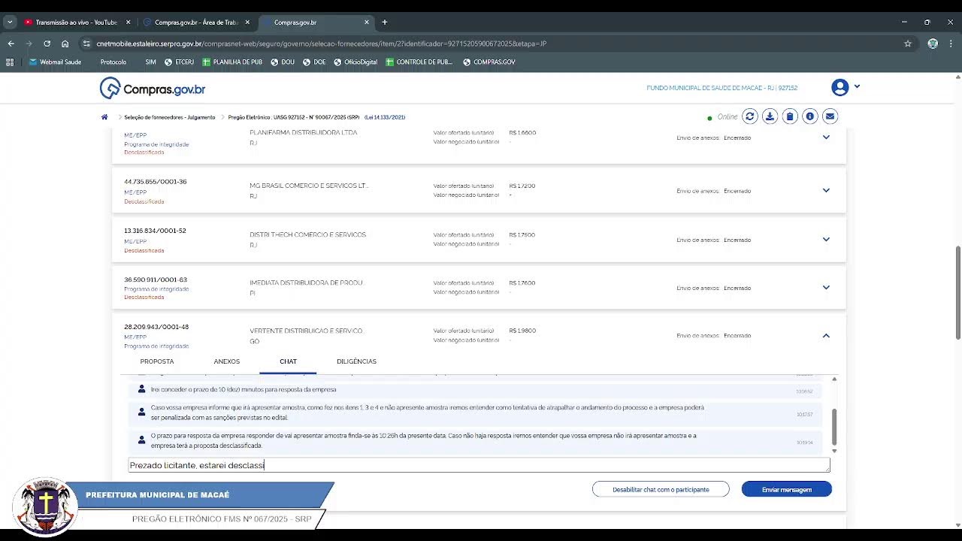
Task: Click the clipboard icon in page toolbar
Action: 790,116
